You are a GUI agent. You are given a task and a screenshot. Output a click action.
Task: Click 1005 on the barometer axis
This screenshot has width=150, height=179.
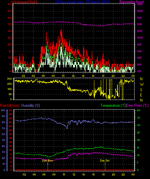140,31
